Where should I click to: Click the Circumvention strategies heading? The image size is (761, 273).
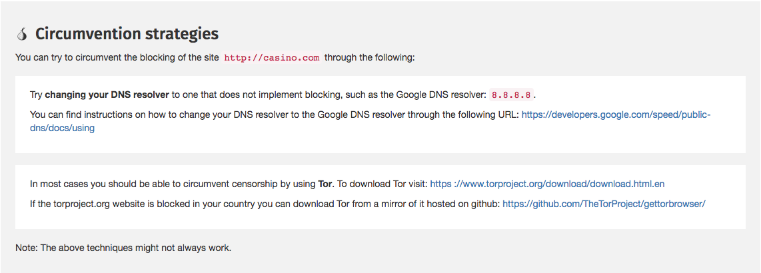pos(127,33)
